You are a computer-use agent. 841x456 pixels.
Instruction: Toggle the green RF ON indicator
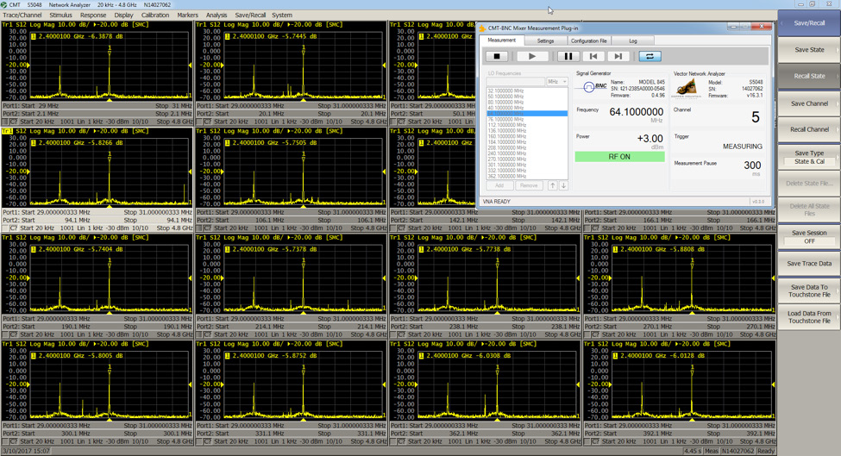(x=619, y=157)
